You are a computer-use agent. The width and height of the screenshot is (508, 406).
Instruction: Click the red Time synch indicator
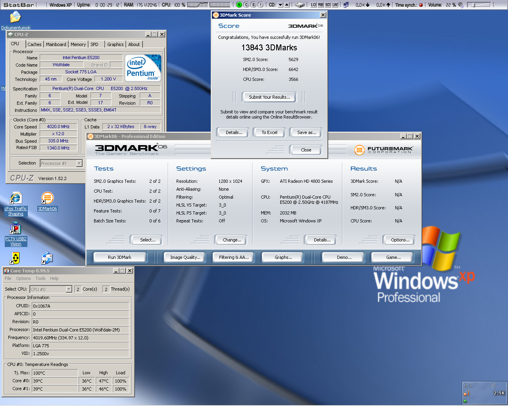tap(421, 5)
